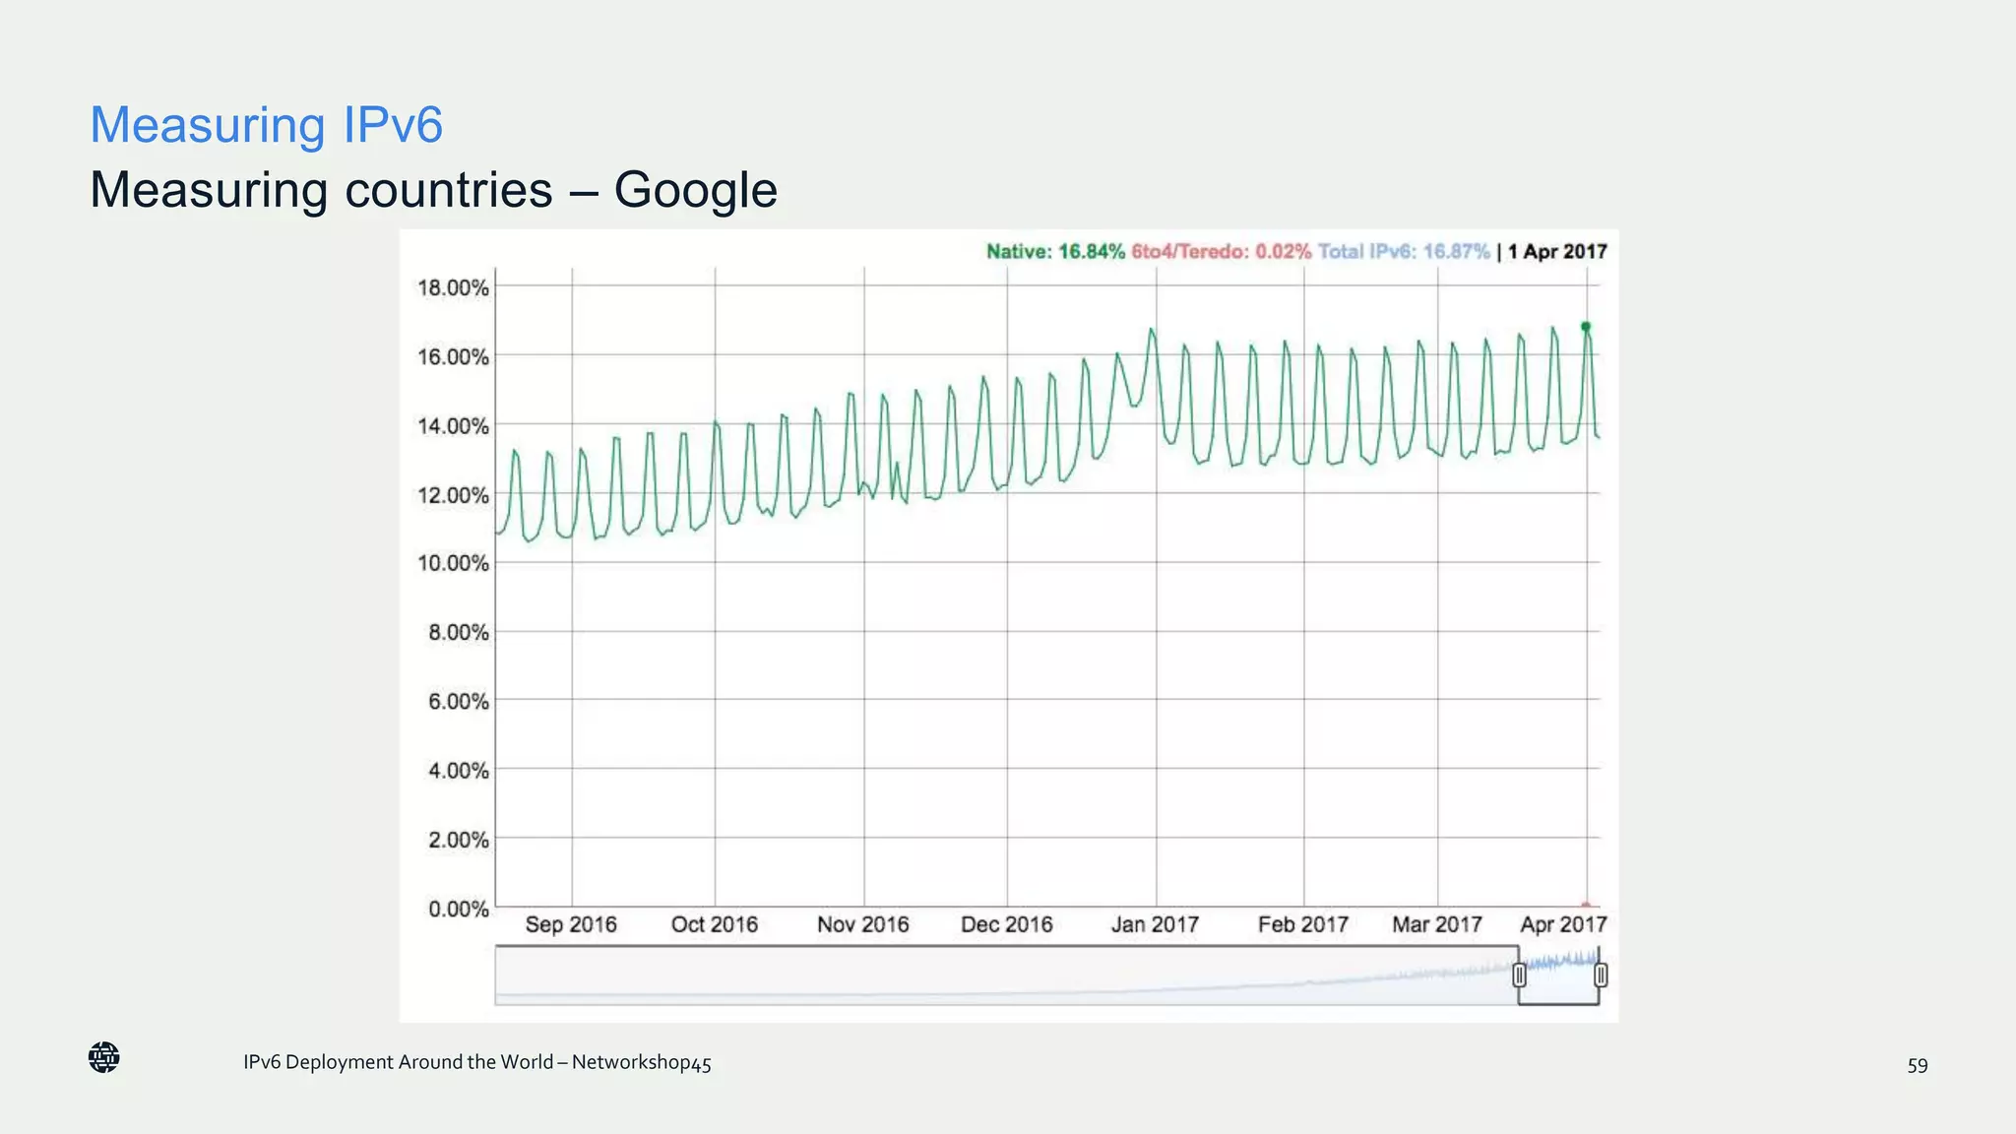2016x1134 pixels.
Task: Grab the right range slider handle
Action: (x=1601, y=975)
